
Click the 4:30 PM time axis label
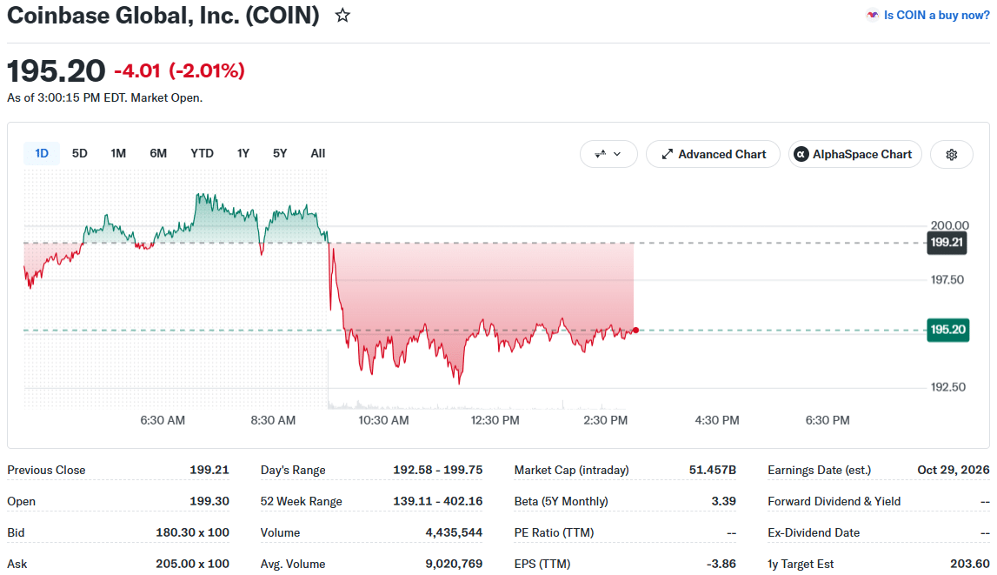click(x=717, y=420)
